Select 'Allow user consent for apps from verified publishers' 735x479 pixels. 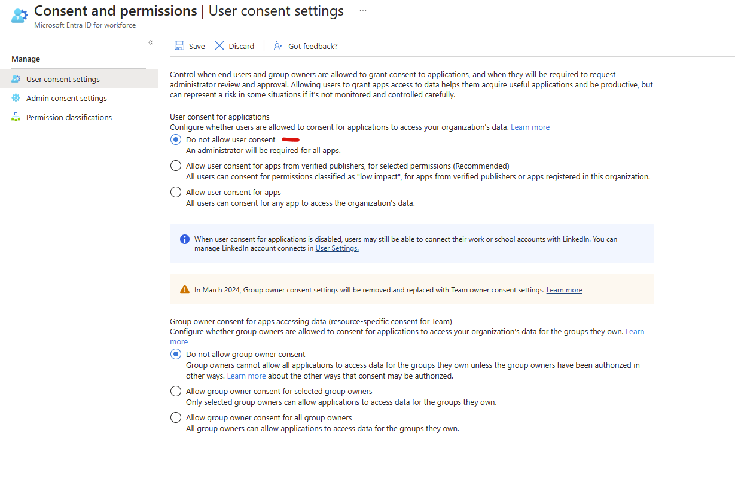[x=175, y=165]
